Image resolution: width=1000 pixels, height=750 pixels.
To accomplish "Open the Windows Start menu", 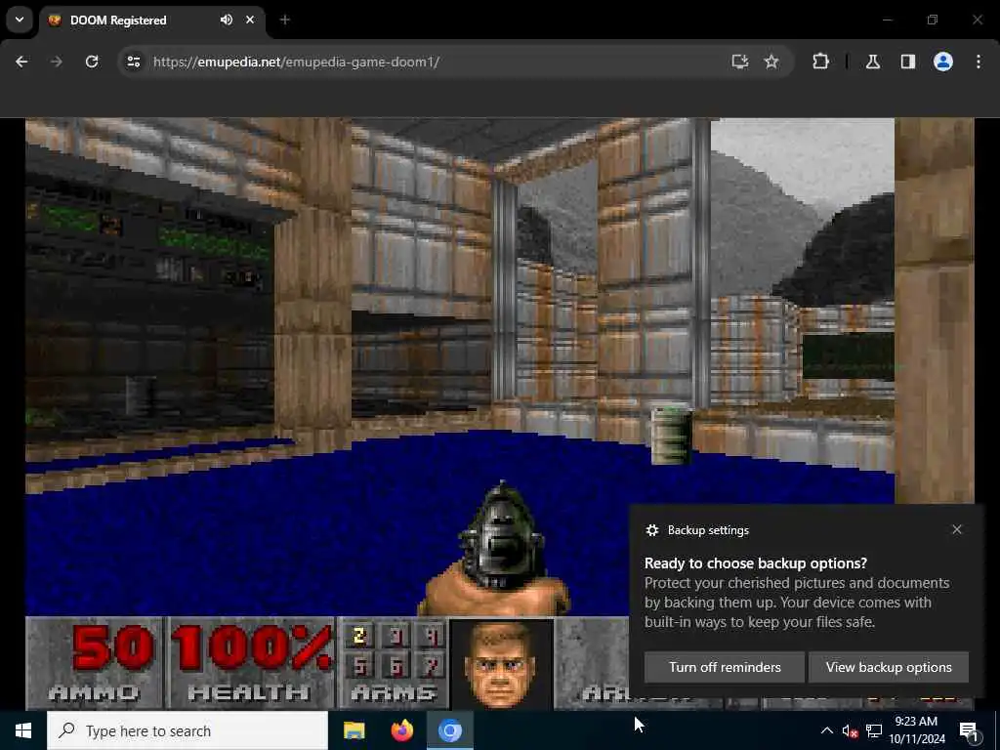I will tap(23, 730).
